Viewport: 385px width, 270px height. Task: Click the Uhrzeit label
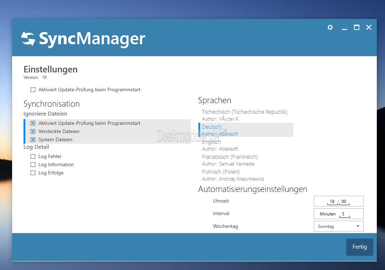coord(221,201)
